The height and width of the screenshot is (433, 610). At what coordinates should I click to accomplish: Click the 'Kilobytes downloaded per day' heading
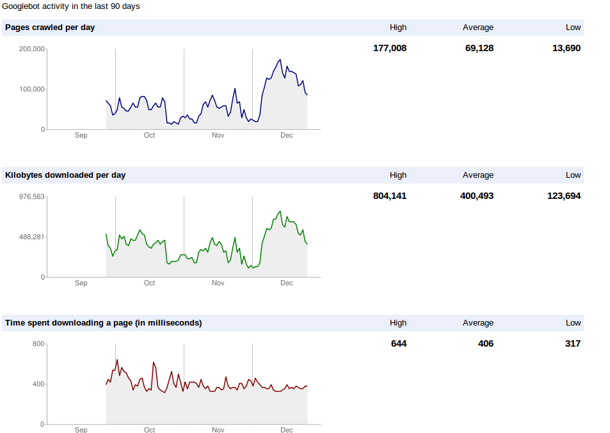coord(65,175)
